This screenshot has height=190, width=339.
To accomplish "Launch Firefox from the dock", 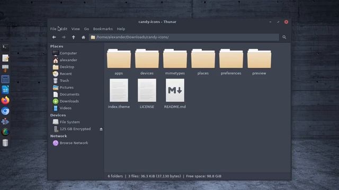I will pyautogui.click(x=5, y=100).
